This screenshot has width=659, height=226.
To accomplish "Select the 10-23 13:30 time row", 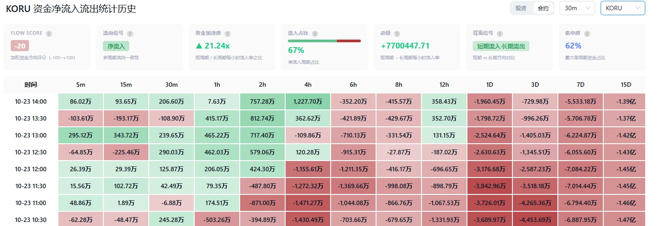I will 324,118.
